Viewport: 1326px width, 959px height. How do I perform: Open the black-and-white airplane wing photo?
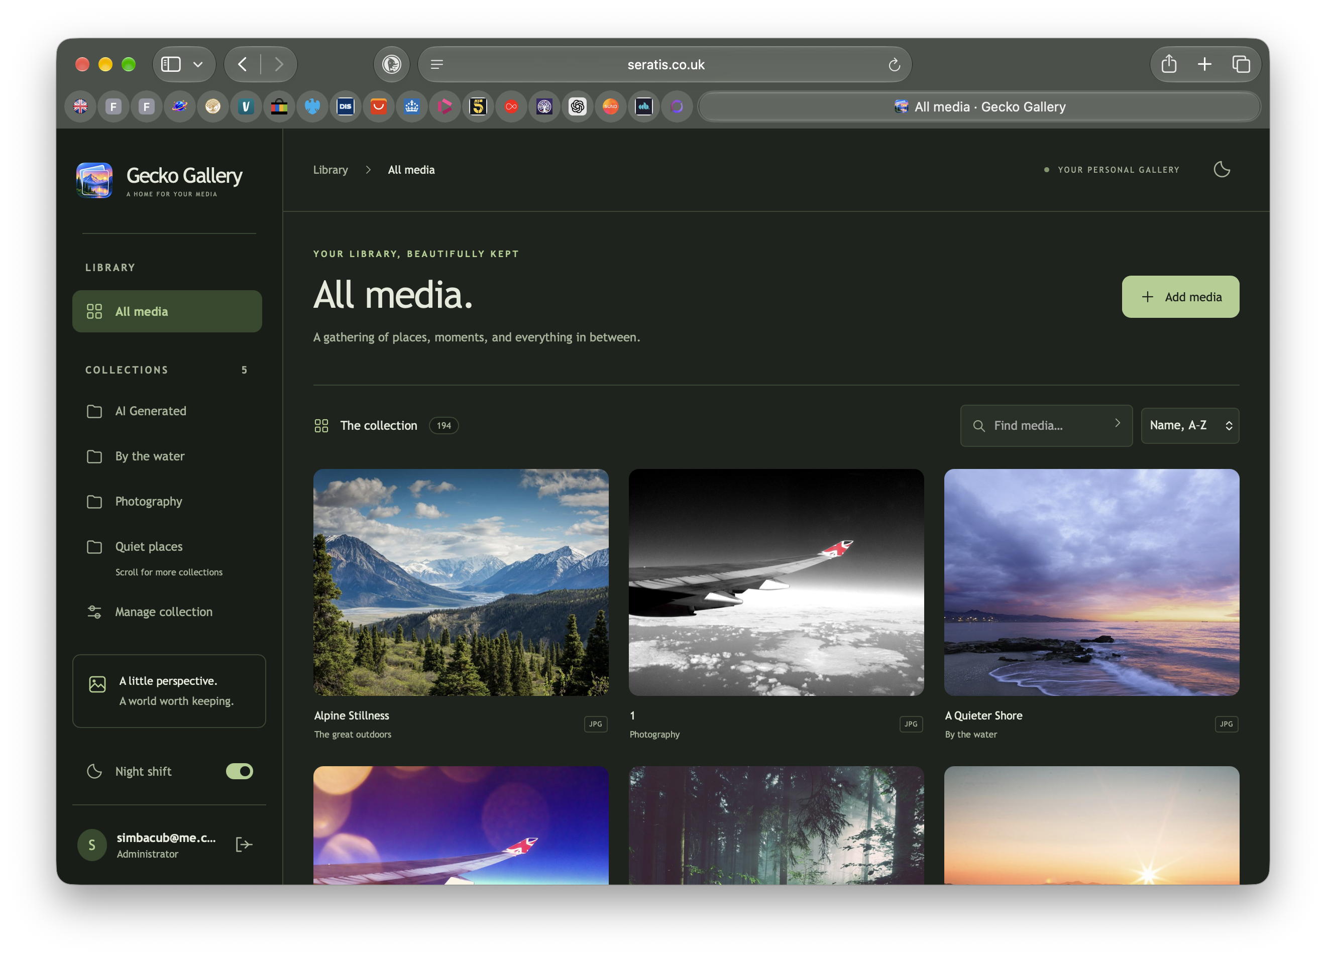pyautogui.click(x=776, y=582)
